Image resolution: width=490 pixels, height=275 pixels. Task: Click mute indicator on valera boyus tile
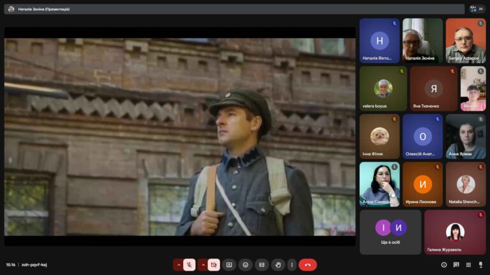pos(402,71)
